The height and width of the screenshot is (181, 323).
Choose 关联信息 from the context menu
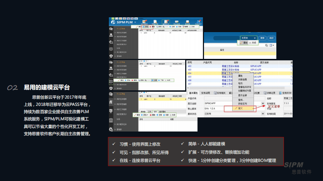click(x=242, y=79)
